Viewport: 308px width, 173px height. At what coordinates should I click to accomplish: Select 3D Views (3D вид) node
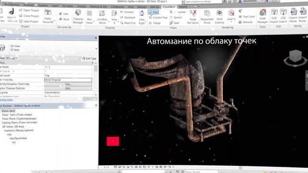pyautogui.click(x=13, y=126)
